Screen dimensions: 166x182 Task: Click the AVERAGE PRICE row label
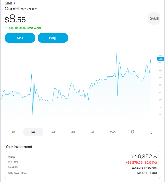[x=17, y=173]
